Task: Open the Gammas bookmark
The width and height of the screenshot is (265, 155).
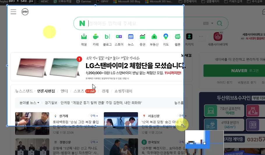Action: (84, 1)
